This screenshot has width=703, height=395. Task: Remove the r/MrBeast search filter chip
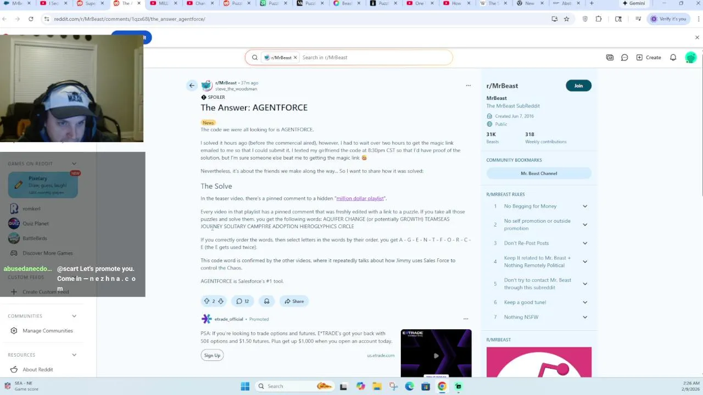(295, 58)
